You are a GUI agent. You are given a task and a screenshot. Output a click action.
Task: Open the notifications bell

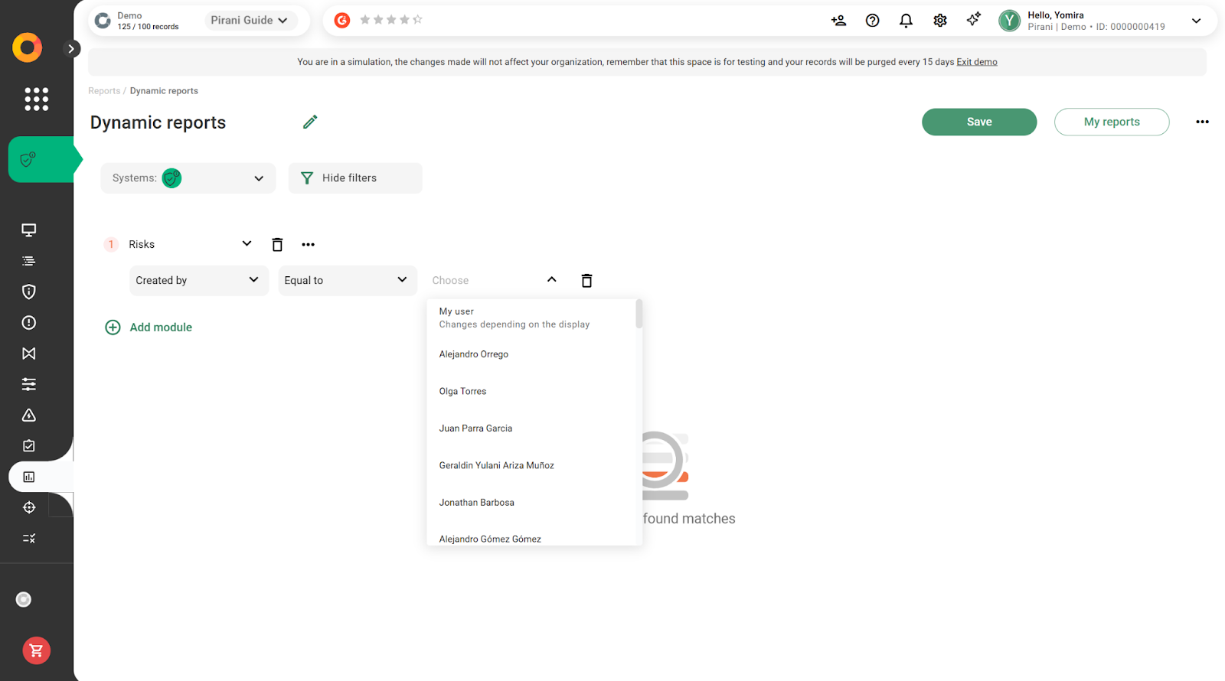(906, 21)
